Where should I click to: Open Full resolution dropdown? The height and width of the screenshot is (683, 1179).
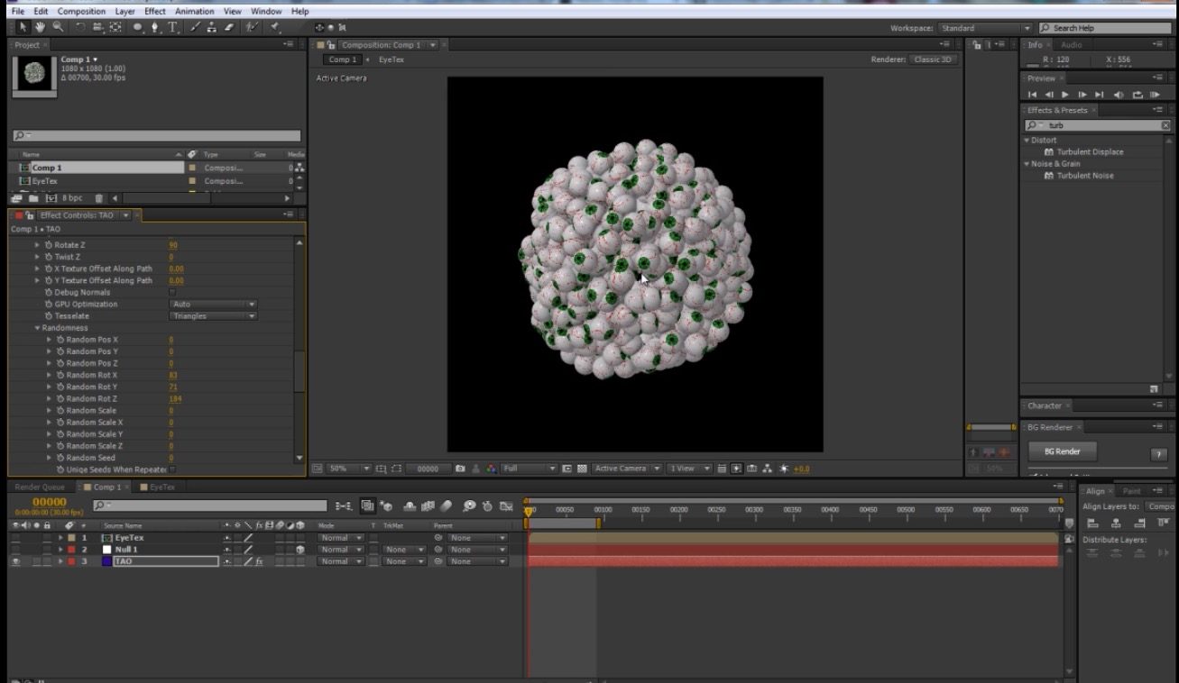pos(529,469)
